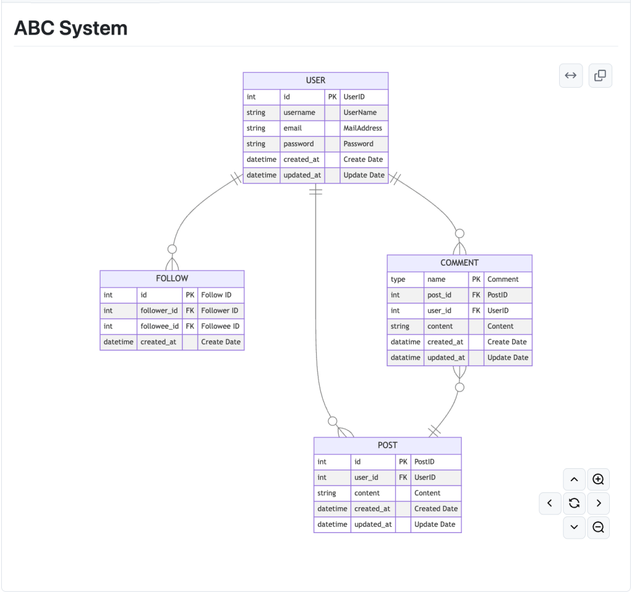Click the ABC System heading

[x=71, y=28]
